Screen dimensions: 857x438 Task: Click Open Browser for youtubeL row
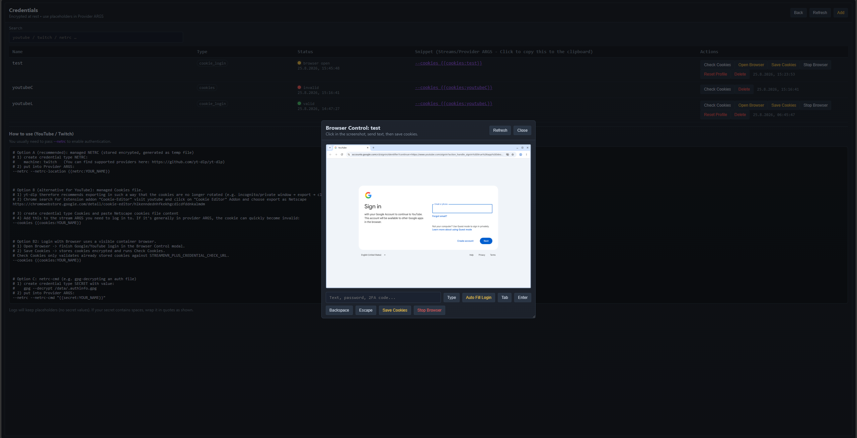pos(751,105)
